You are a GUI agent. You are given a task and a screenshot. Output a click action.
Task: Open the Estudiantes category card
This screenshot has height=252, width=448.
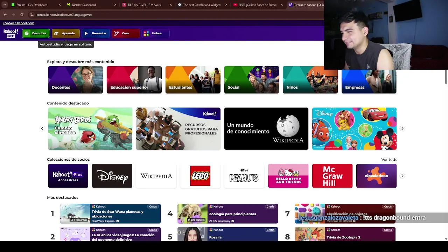point(193,80)
